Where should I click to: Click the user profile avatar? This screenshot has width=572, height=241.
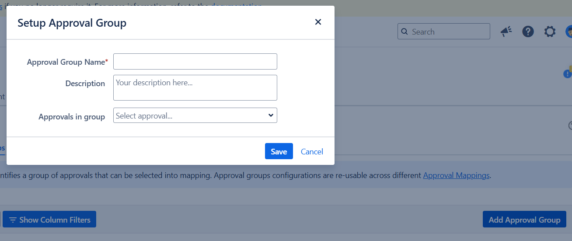[569, 31]
